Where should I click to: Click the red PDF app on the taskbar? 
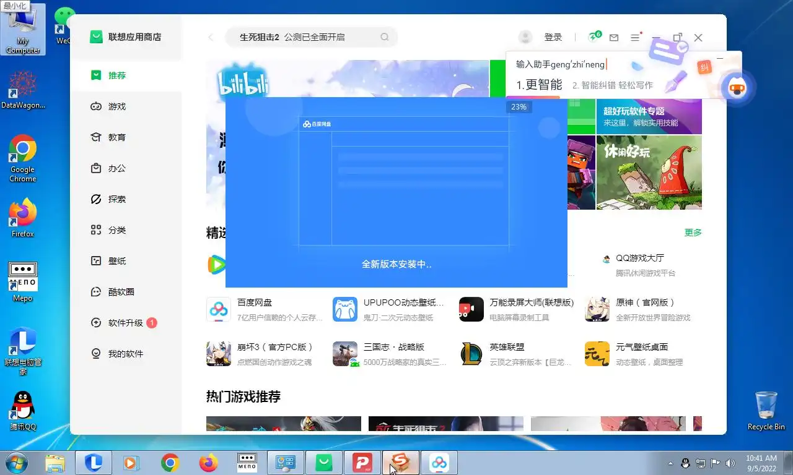point(362,463)
